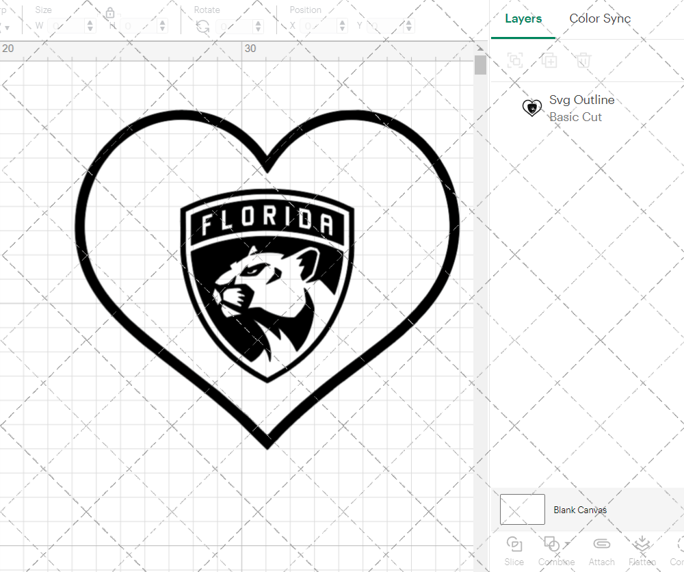Toggle the size aspect ratio lock
The height and width of the screenshot is (572, 684).
coord(110,12)
